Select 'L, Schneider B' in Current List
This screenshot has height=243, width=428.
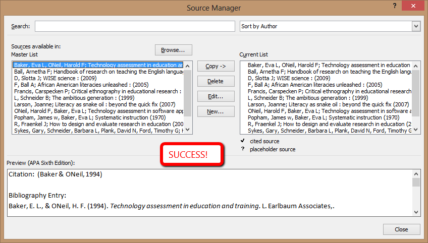point(308,98)
